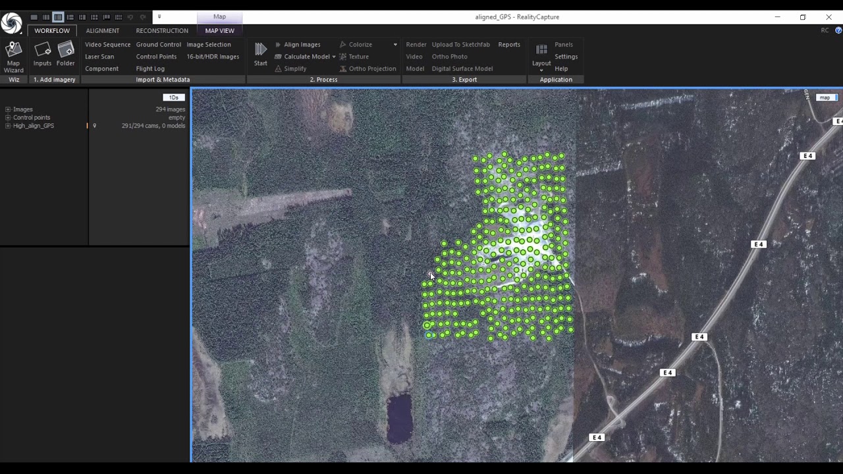The width and height of the screenshot is (843, 474).
Task: Select the single-pane layout icon
Action: pyautogui.click(x=34, y=17)
